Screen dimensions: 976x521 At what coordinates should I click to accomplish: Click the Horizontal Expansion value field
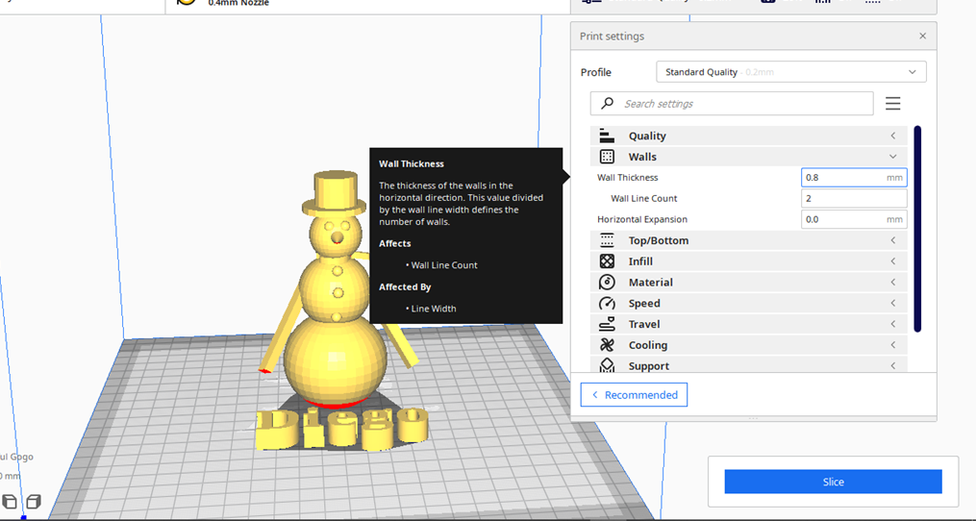coord(853,219)
